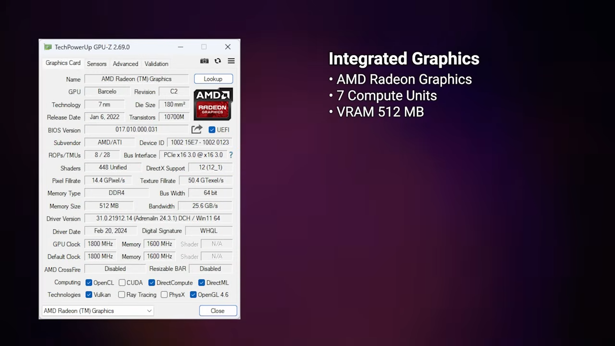Toggle the Vulkan checkbox

click(88, 295)
